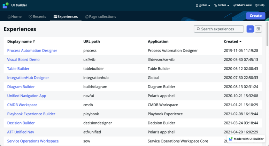The image size is (269, 146).
Task: Click created date '2020-10-21 15:32:08'
Action: click(x=241, y=96)
